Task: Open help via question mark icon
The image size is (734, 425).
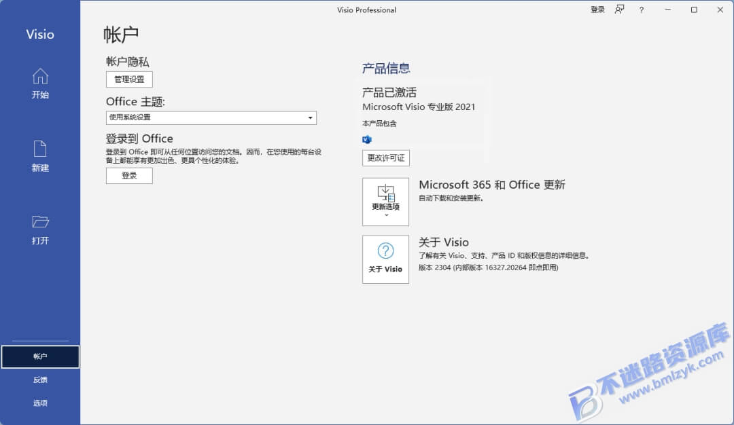Action: (642, 10)
